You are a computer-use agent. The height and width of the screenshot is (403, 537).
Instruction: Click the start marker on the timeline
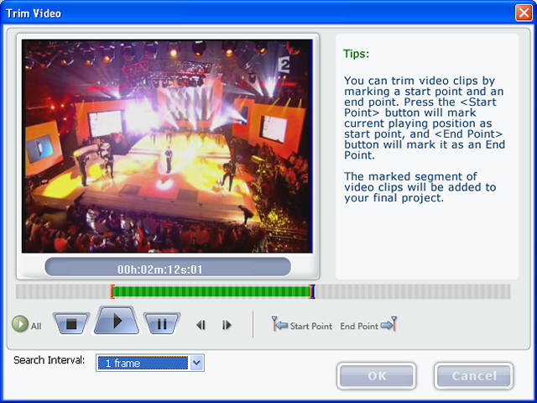point(112,291)
